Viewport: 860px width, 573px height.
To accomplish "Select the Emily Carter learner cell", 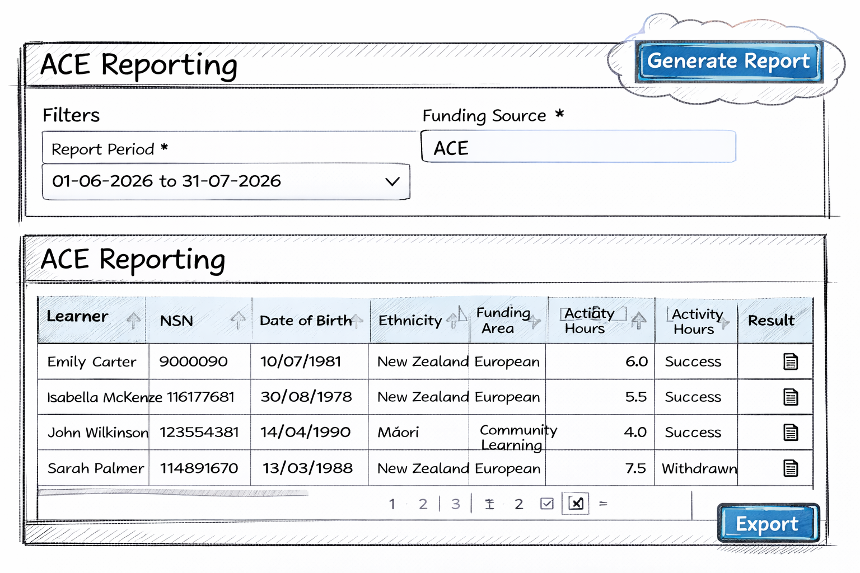I will pos(92,361).
